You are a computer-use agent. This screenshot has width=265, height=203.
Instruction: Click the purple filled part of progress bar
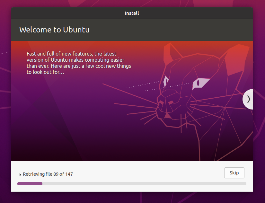[30, 184]
